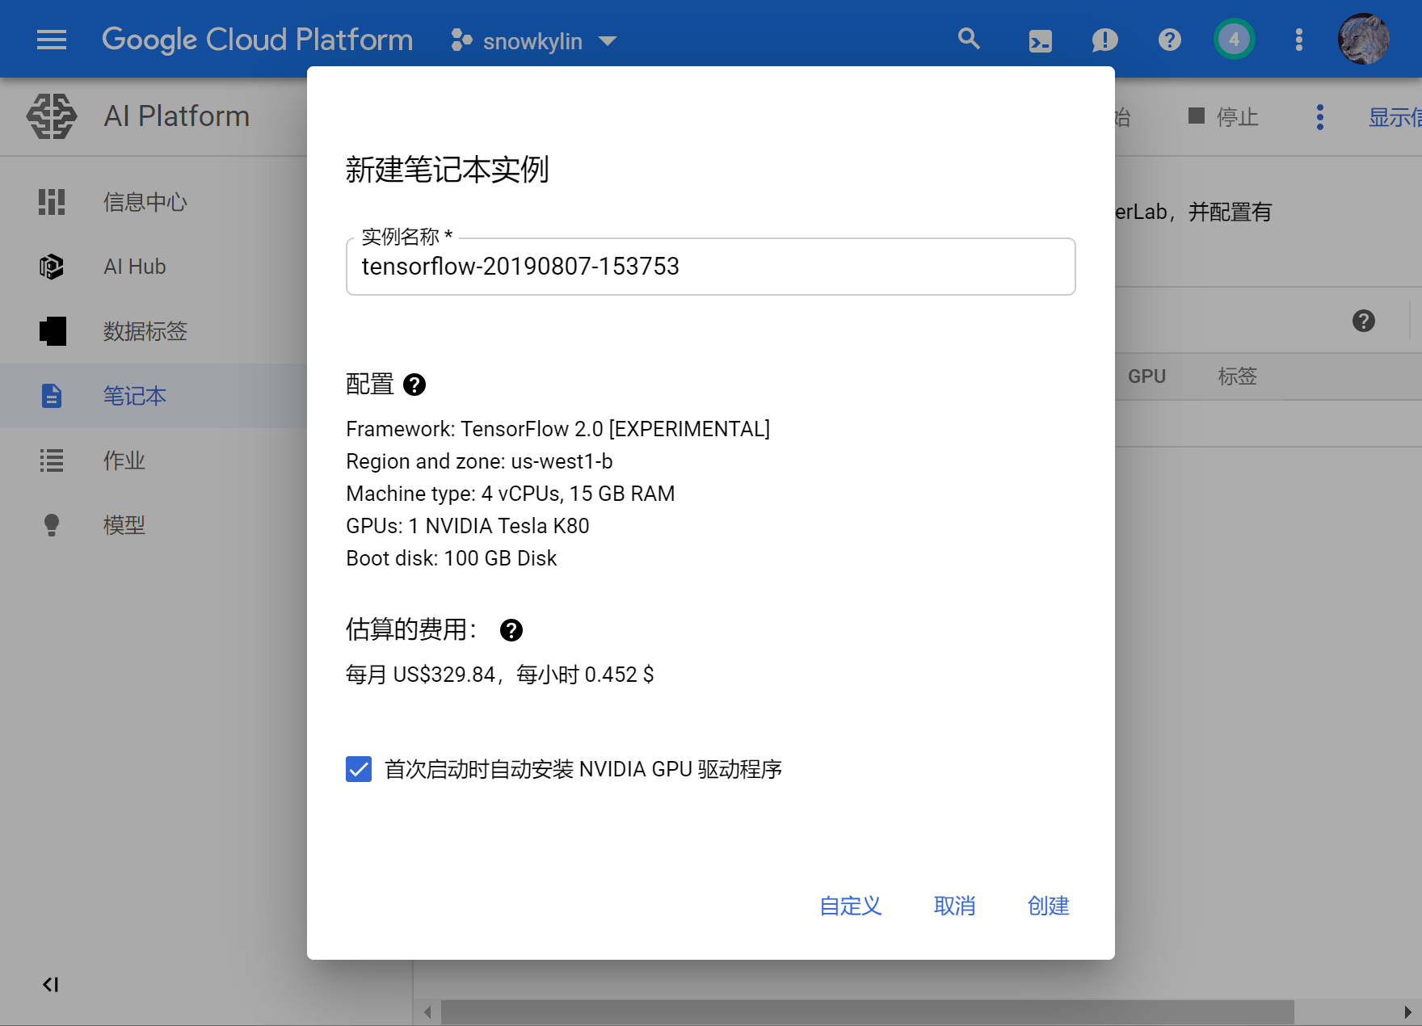Open the snowkylin project selector dropdown
Image resolution: width=1422 pixels, height=1026 pixels.
pyautogui.click(x=534, y=40)
